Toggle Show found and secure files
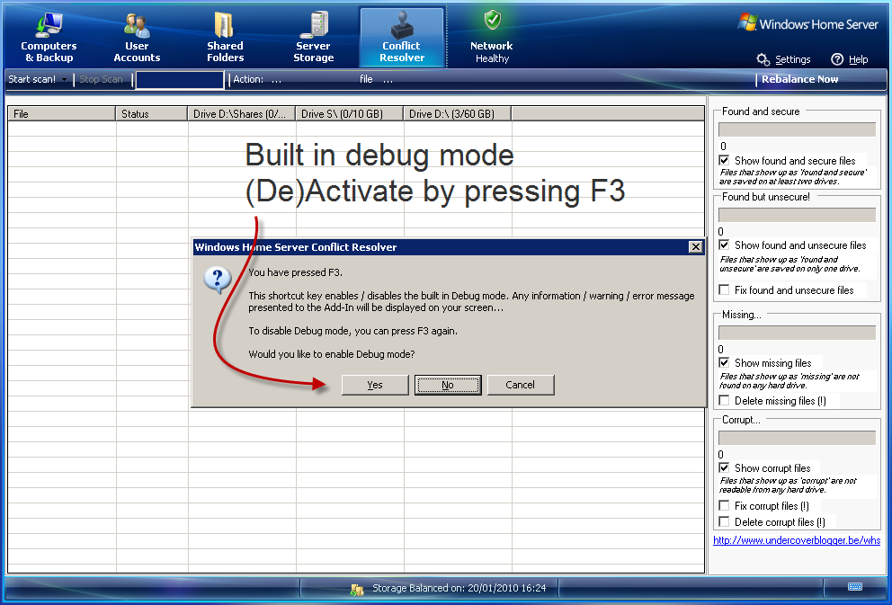Screen dimensions: 892x605 click(724, 160)
